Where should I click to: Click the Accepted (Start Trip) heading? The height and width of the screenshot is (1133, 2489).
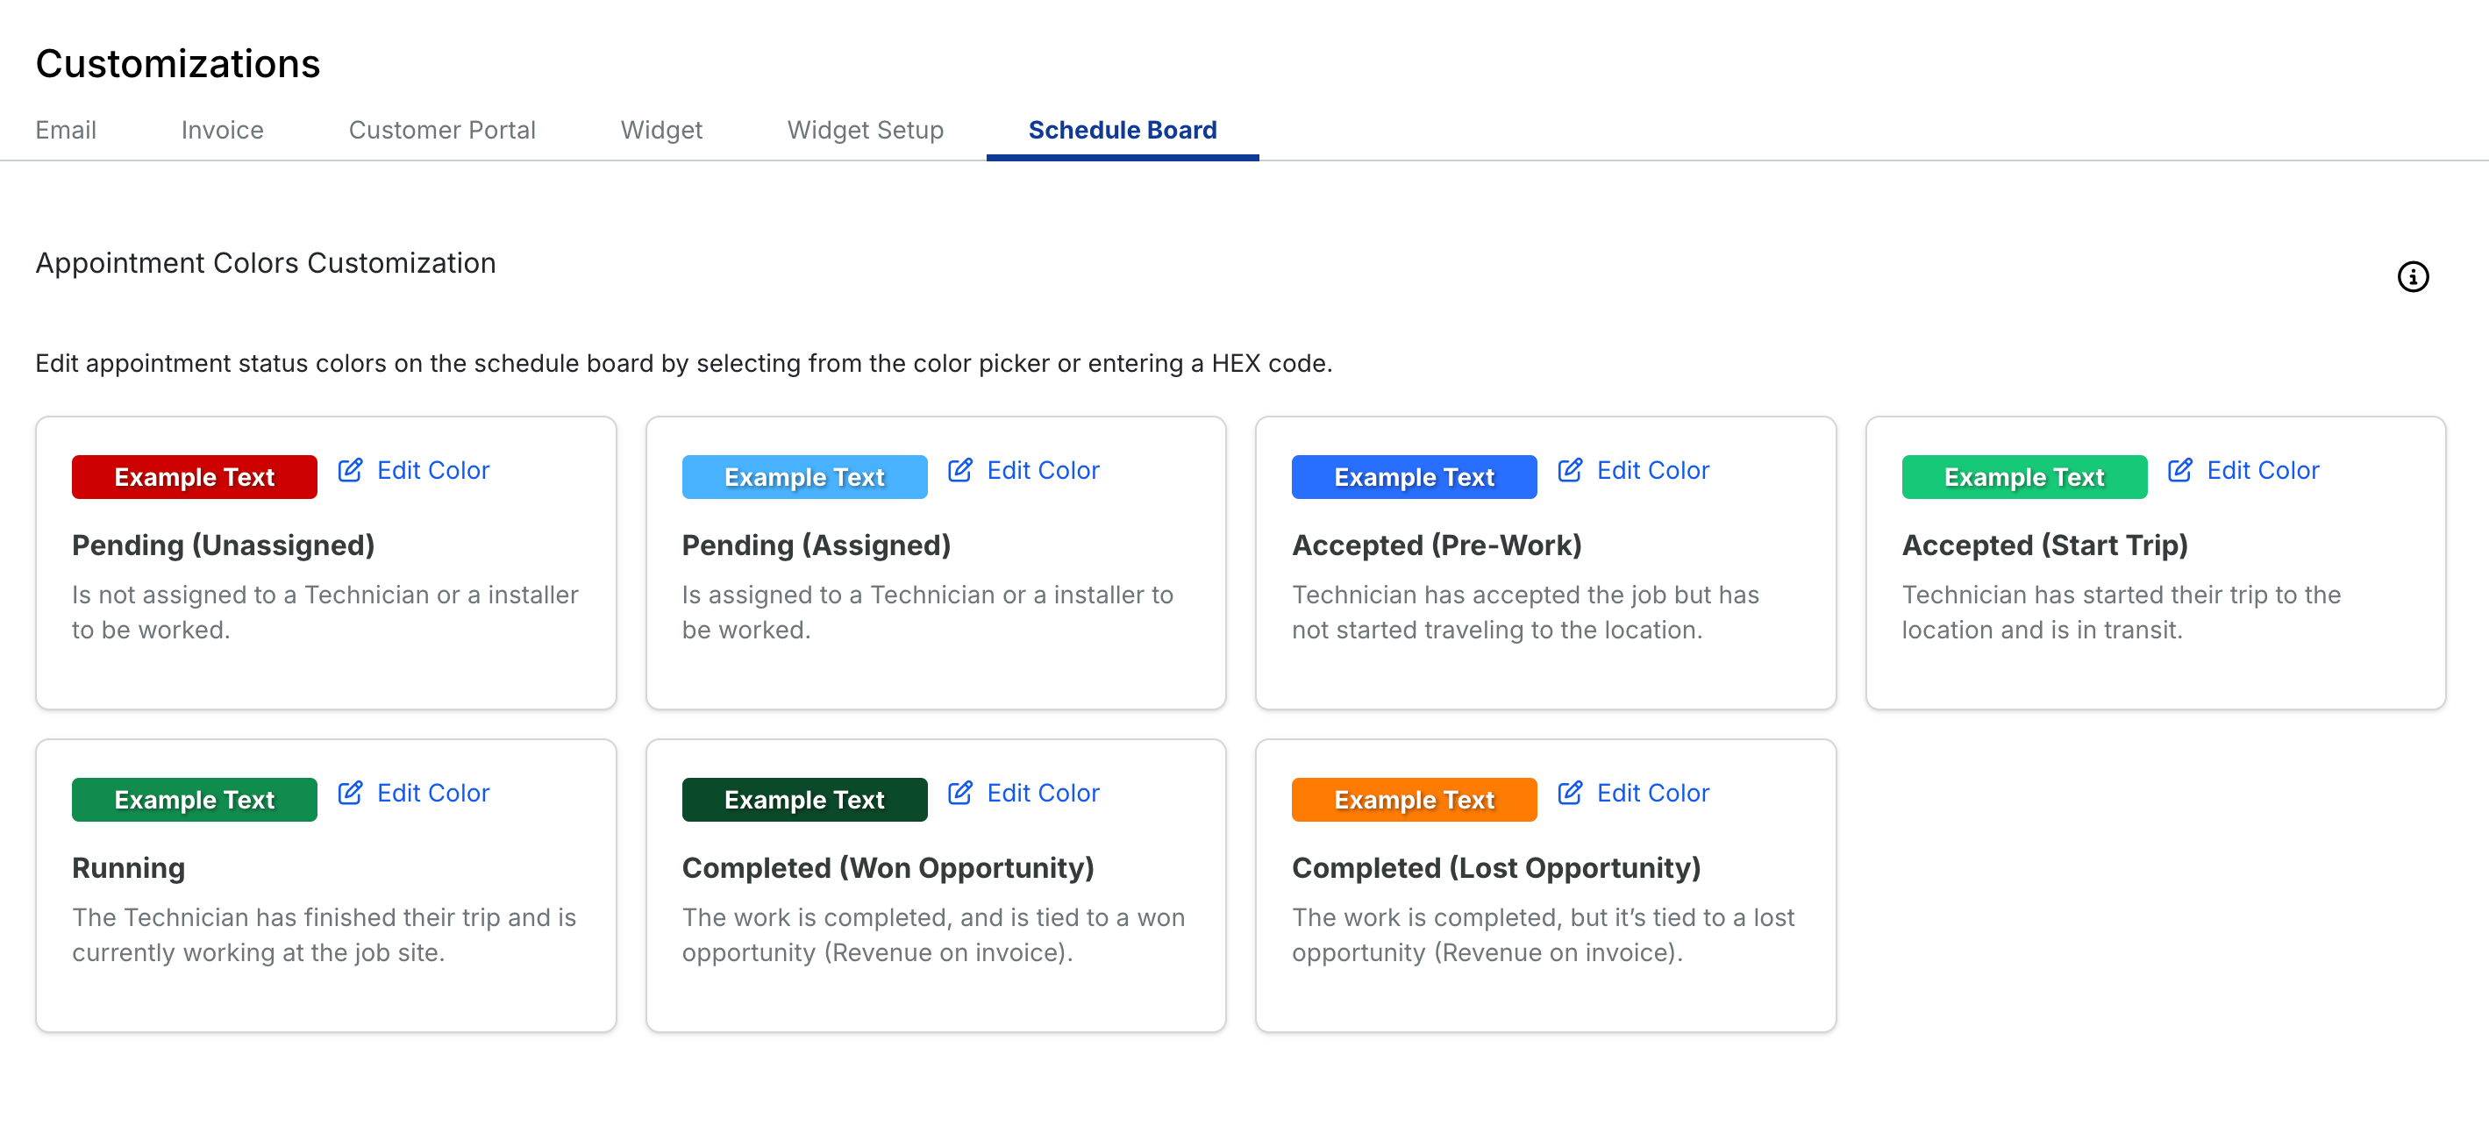pyautogui.click(x=2044, y=545)
